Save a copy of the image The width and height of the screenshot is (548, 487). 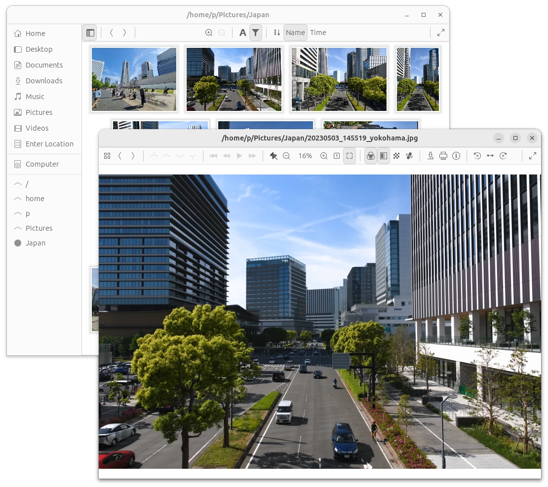click(x=430, y=156)
